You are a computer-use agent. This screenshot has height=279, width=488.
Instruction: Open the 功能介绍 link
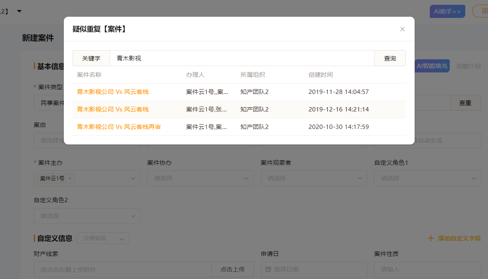click(468, 66)
